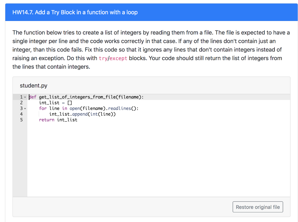Select line number 4 in the gutter
Viewport: 298px width, 222px height.
22,114
